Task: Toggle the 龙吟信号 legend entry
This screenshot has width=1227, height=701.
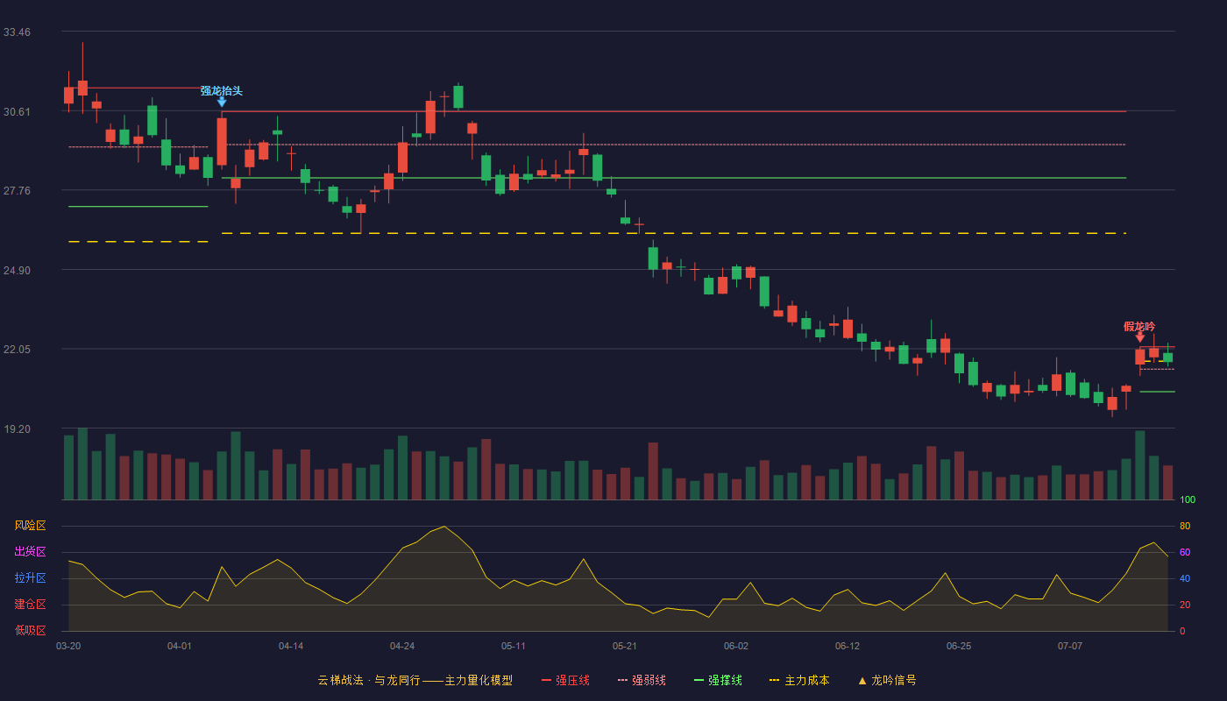Action: [887, 680]
